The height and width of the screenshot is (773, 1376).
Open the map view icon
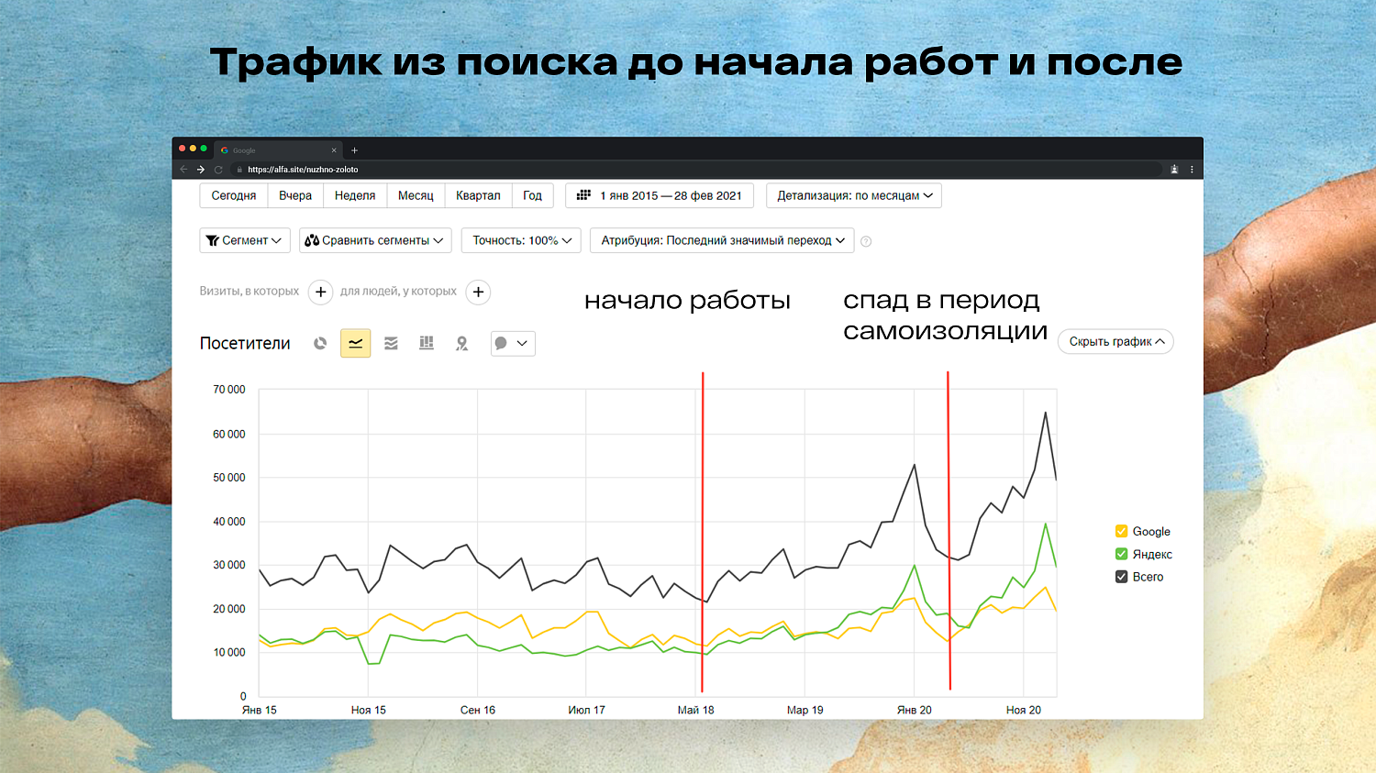click(x=461, y=343)
